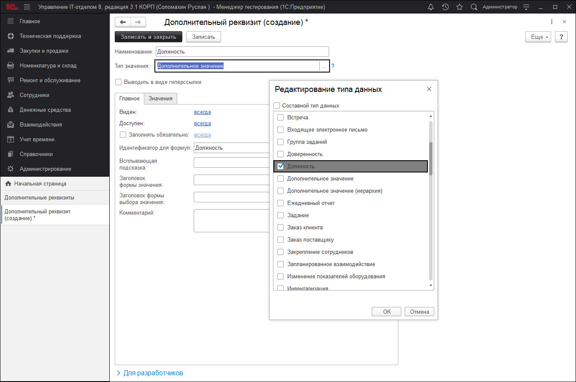Enable the Составной тип данных checkbox
The height and width of the screenshot is (382, 576).
pos(277,106)
